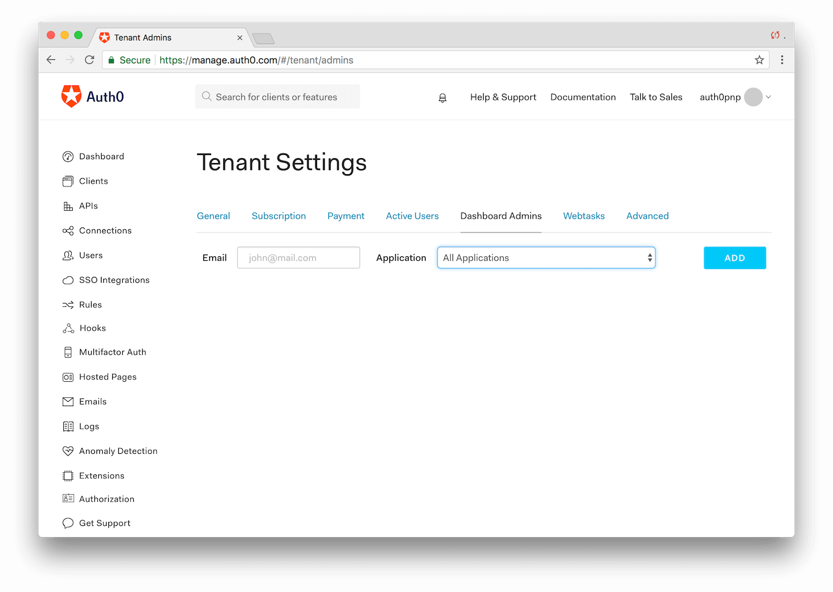Click the ADD button
833x592 pixels.
(735, 258)
